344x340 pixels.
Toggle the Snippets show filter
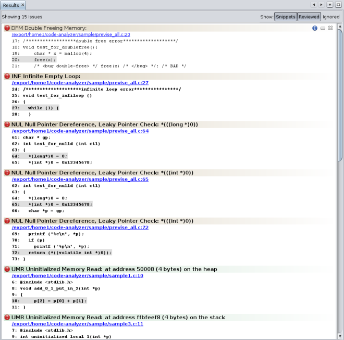286,17
